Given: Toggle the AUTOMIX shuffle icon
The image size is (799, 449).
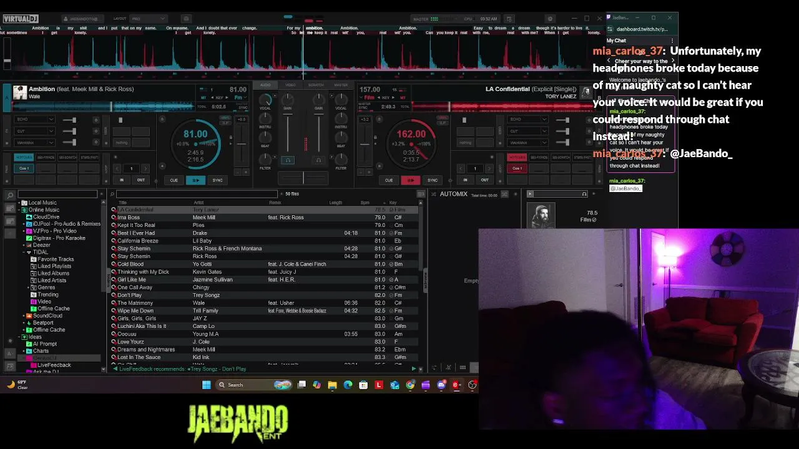Looking at the screenshot, I should [504, 195].
